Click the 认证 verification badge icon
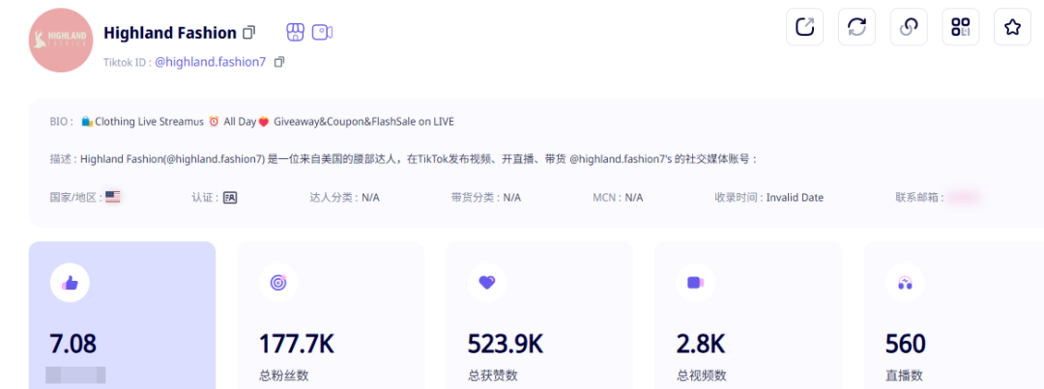 coord(230,198)
